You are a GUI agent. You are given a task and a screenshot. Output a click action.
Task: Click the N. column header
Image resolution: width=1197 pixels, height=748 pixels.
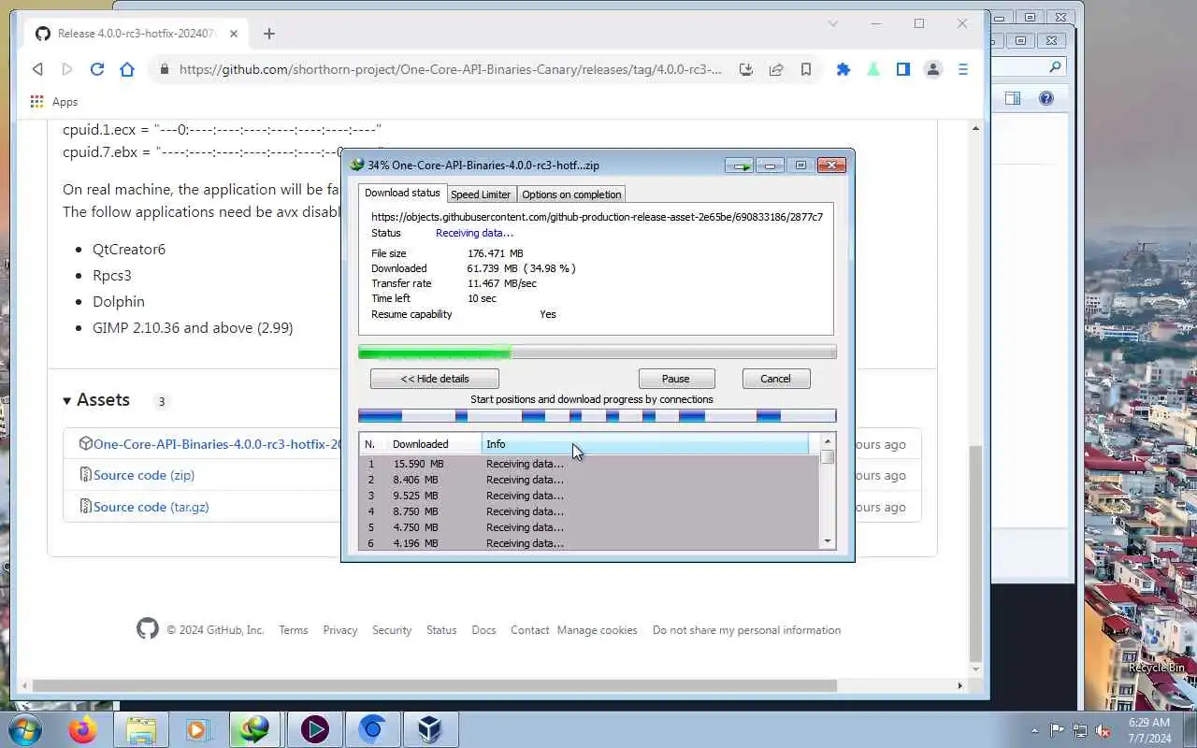tap(373, 444)
